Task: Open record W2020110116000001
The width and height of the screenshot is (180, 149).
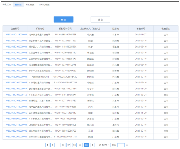Action: tap(16, 107)
